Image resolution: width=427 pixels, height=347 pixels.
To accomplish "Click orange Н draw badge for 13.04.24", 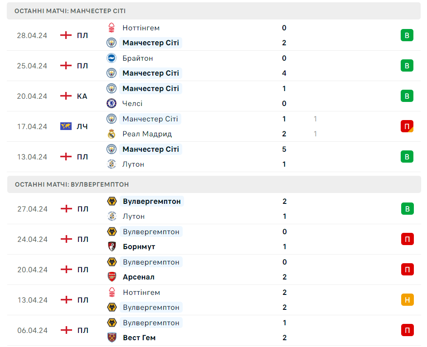I will tap(408, 300).
